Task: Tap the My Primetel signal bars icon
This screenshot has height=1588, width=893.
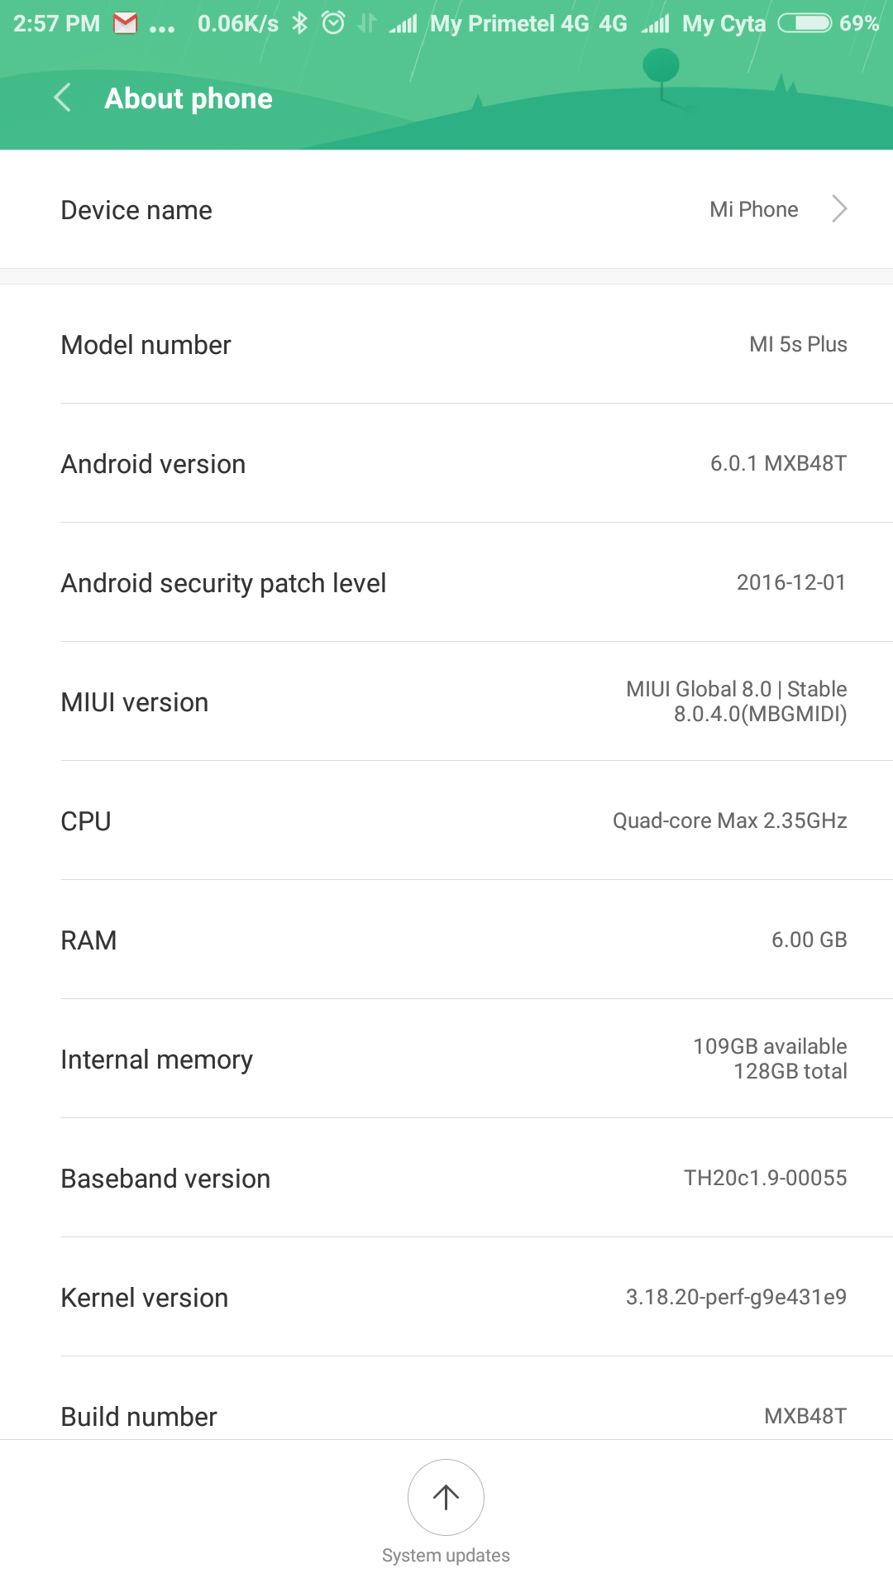Action: 404,24
